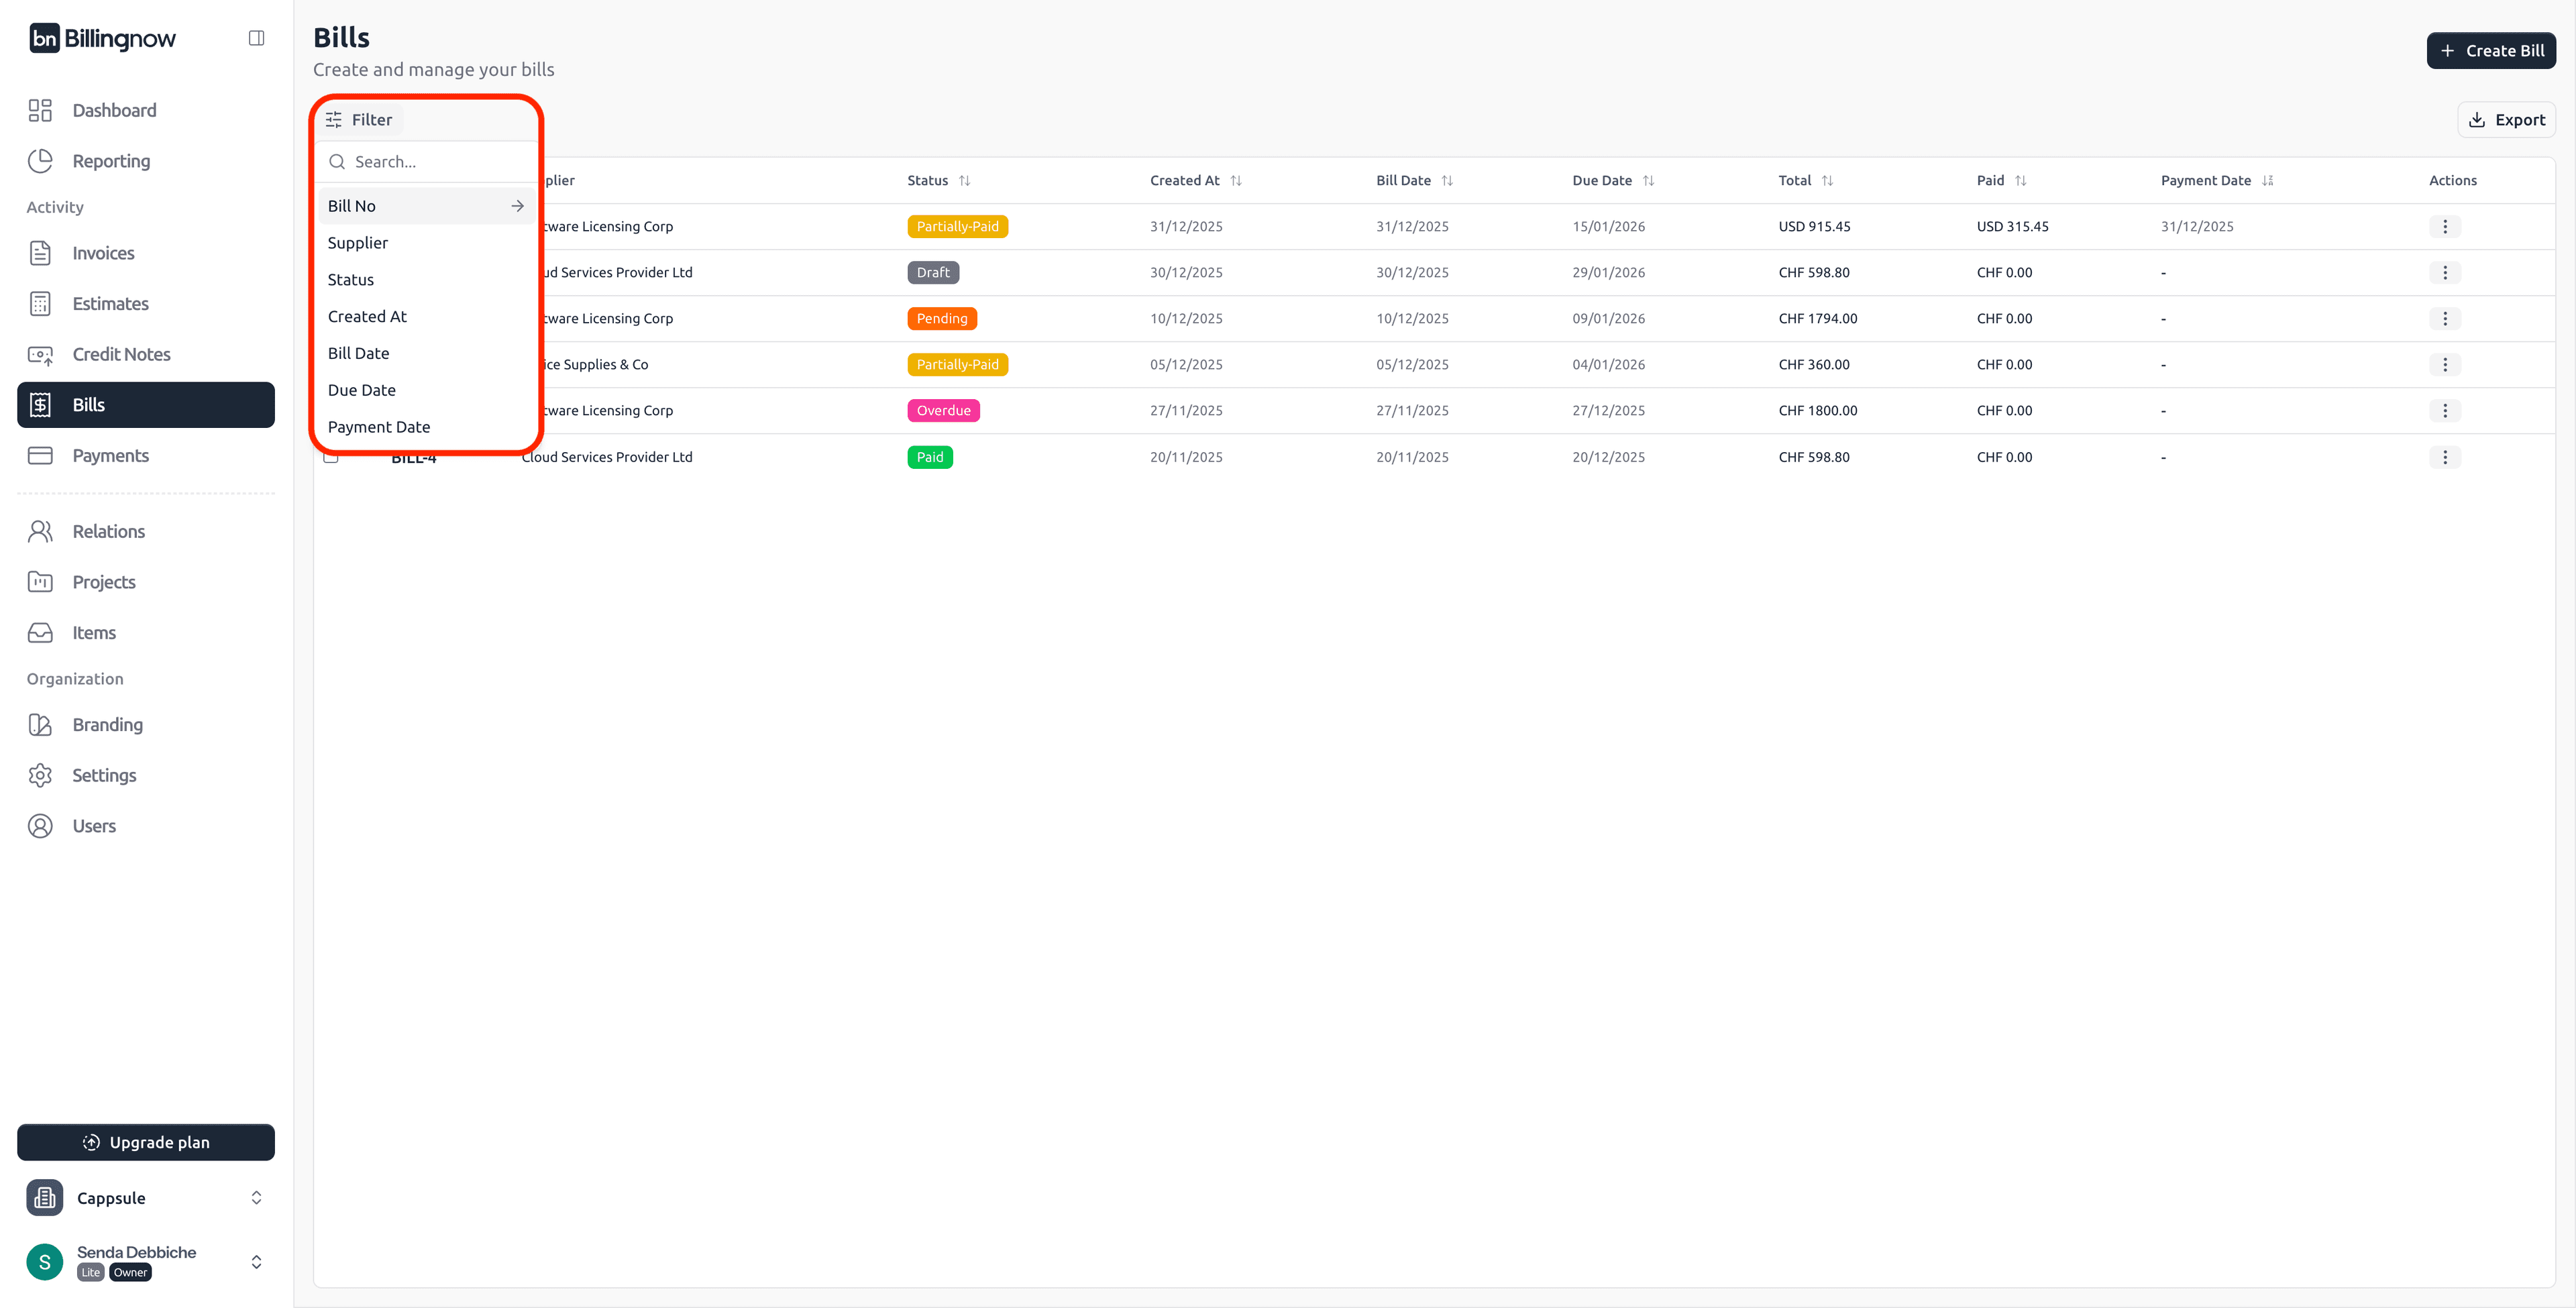
Task: Open the Branding settings page
Action: (x=107, y=724)
